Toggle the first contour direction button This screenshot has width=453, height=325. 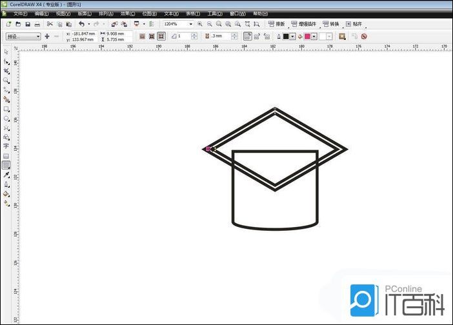pyautogui.click(x=142, y=37)
